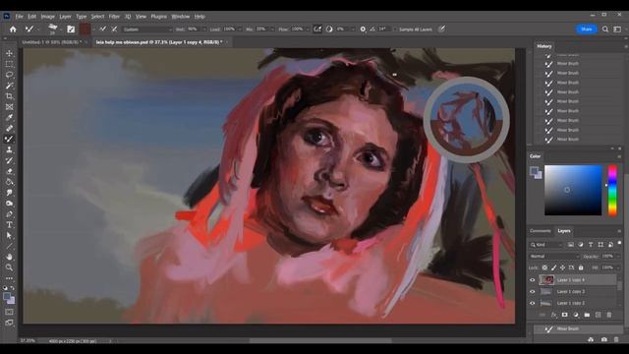Viewport: 629px width, 354px height.
Task: Open the workspace switcher dropdown
Action: click(x=618, y=29)
